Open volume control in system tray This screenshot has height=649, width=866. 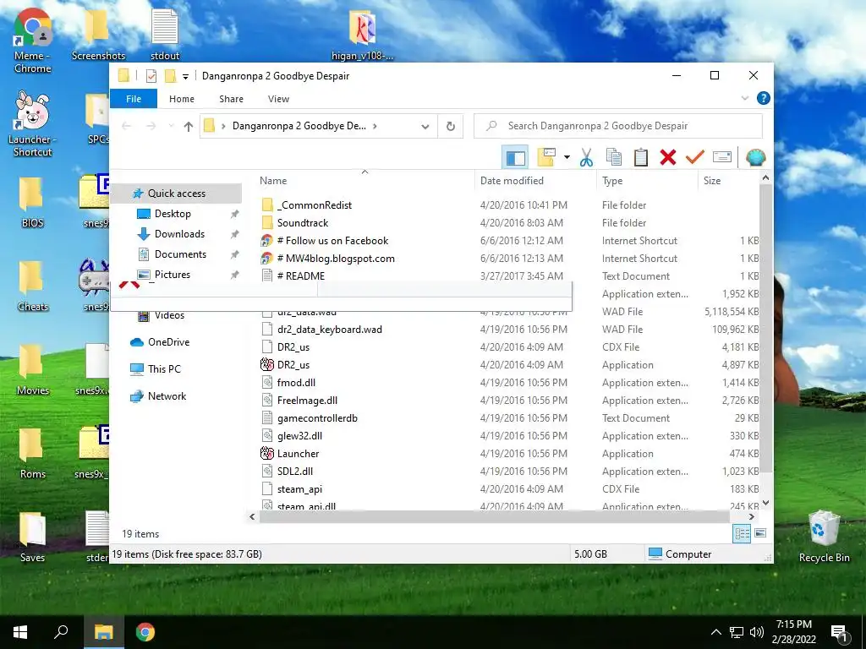pos(757,632)
